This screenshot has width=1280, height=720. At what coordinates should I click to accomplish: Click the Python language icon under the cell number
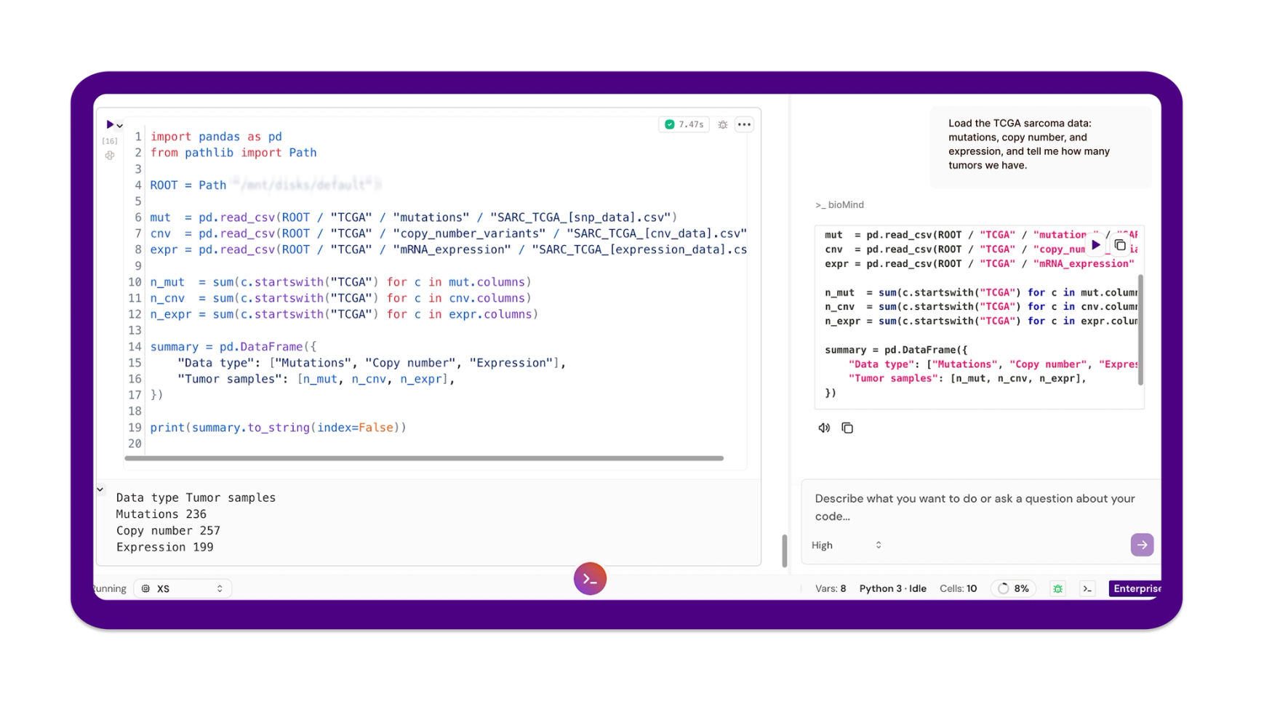point(110,156)
